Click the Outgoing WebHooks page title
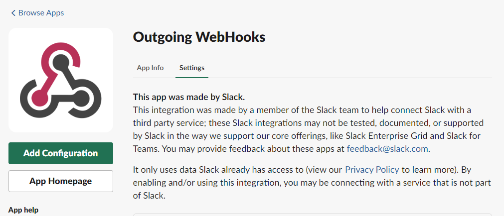Viewport: 504px width, 216px height. click(x=199, y=37)
